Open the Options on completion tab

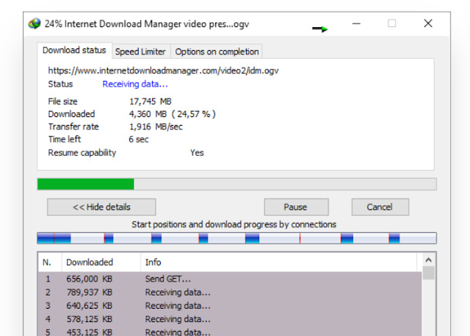[217, 51]
